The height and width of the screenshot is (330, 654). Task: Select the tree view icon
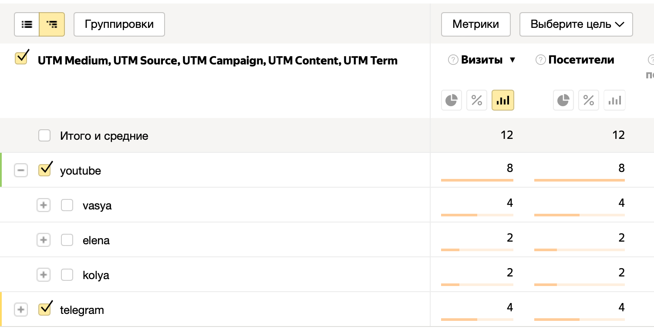[52, 24]
